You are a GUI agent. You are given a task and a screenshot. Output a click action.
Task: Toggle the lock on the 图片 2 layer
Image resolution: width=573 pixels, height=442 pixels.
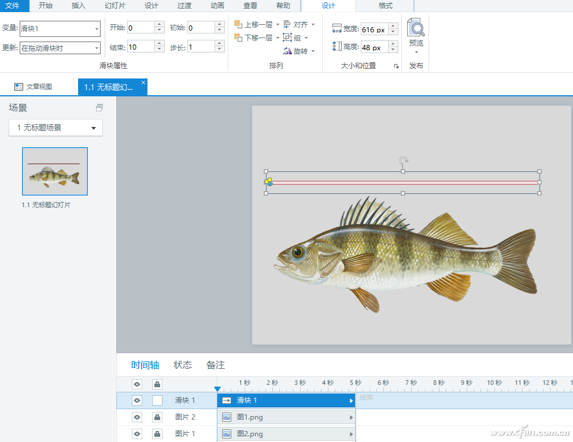(x=157, y=417)
